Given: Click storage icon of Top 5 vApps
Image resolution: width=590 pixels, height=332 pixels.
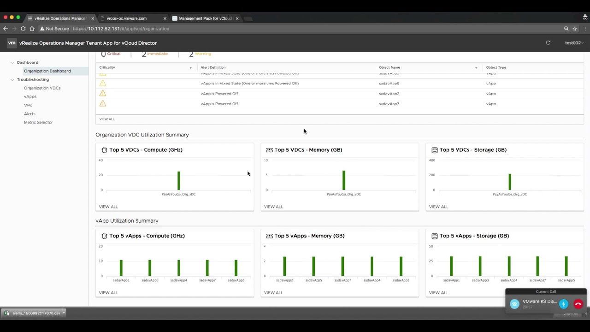Looking at the screenshot, I should coord(434,236).
